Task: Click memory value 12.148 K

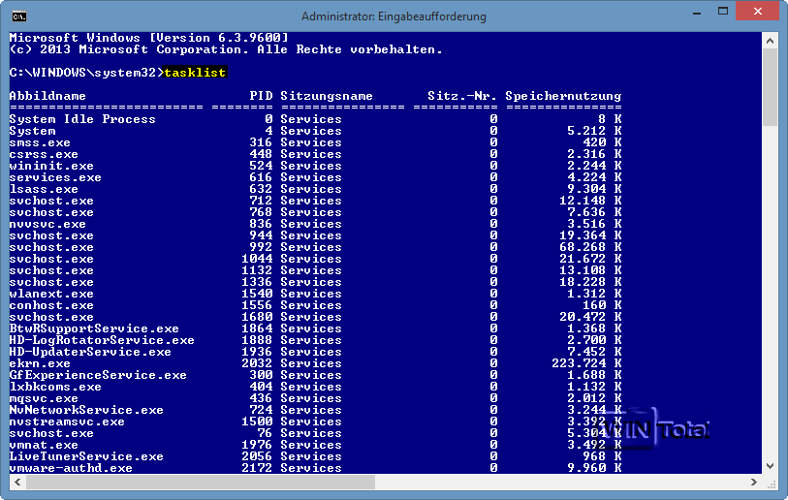Action: pyautogui.click(x=590, y=201)
